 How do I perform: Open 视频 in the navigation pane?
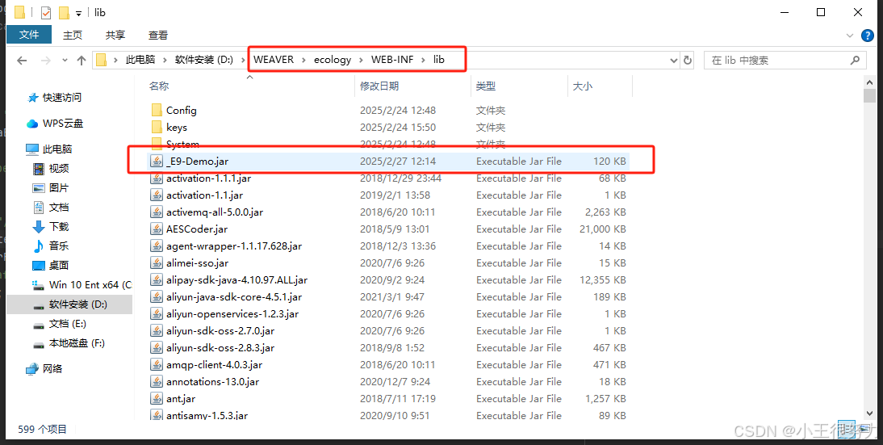(x=59, y=169)
